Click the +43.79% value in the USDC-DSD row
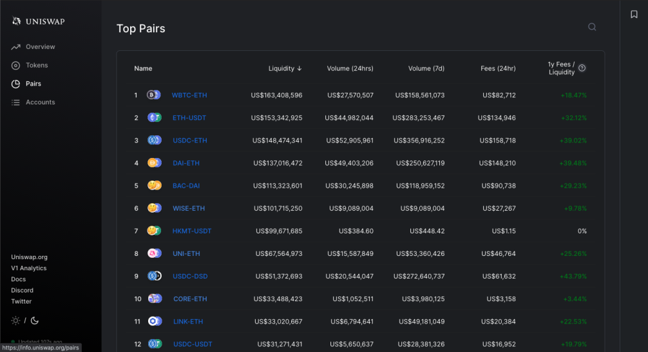Screen dimensions: 648x352 pyautogui.click(x=573, y=276)
